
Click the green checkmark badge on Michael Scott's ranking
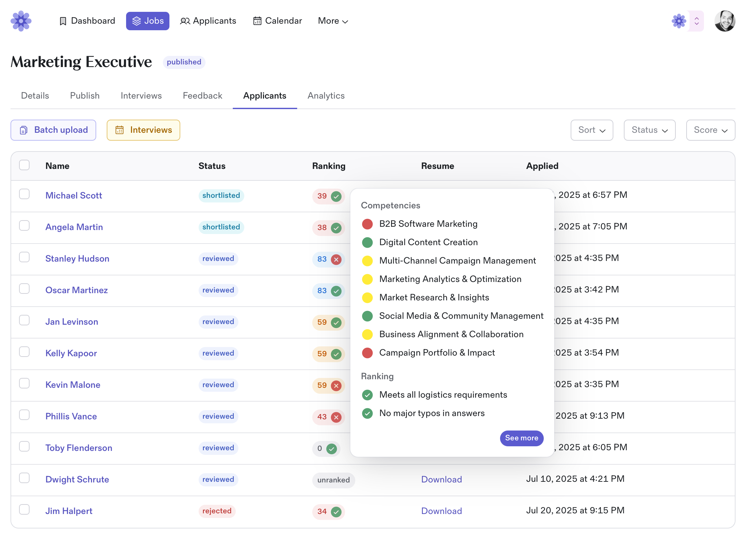pos(337,196)
